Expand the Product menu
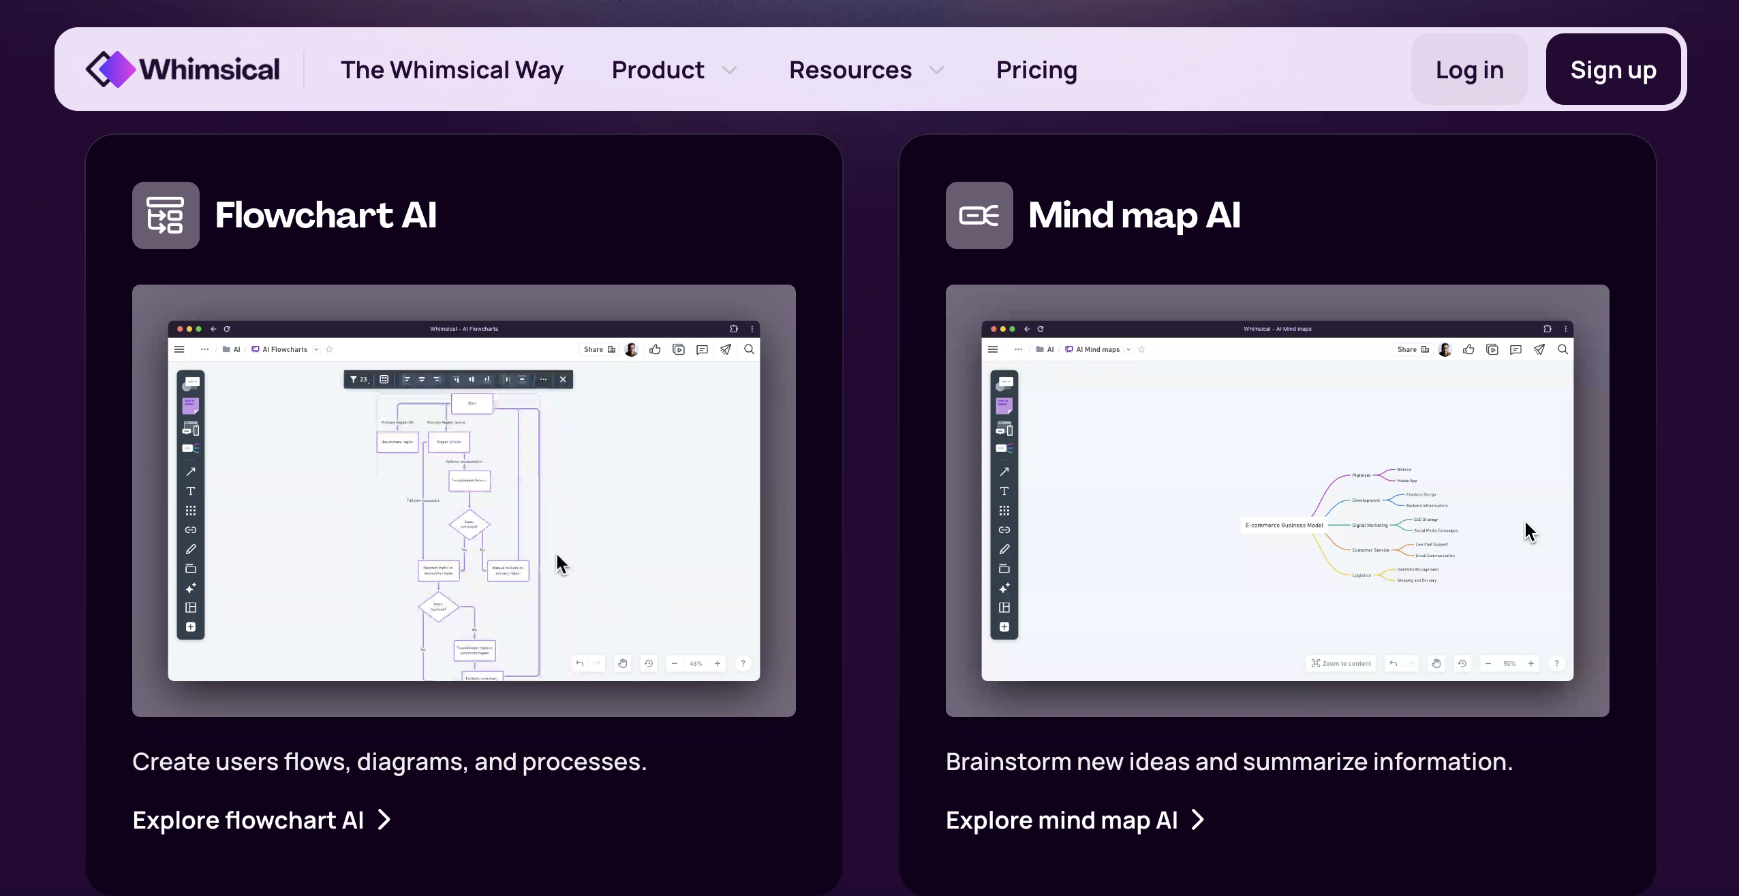The height and width of the screenshot is (896, 1739). (x=674, y=70)
